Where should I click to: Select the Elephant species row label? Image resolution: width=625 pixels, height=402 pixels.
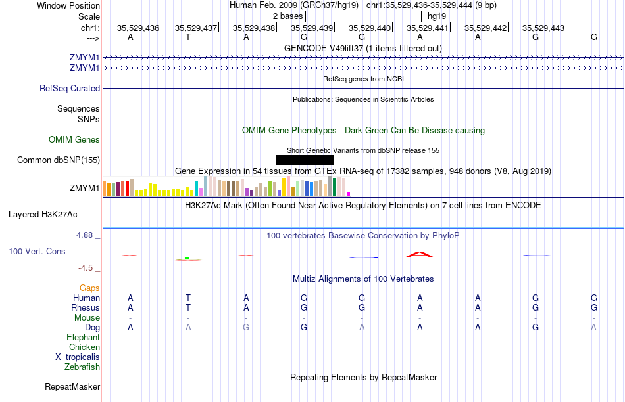pyautogui.click(x=83, y=337)
